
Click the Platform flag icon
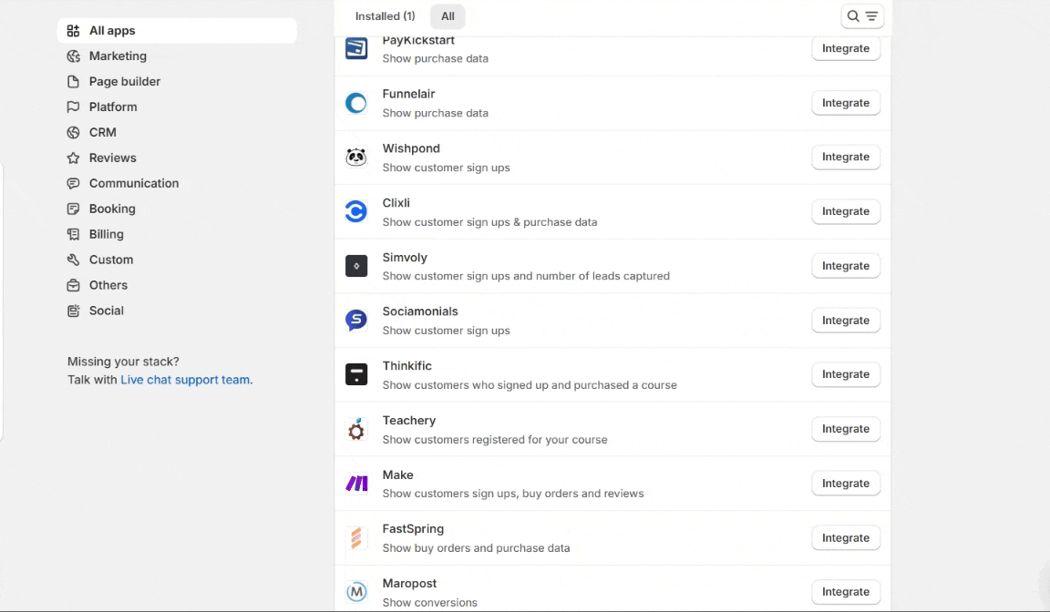(x=73, y=107)
